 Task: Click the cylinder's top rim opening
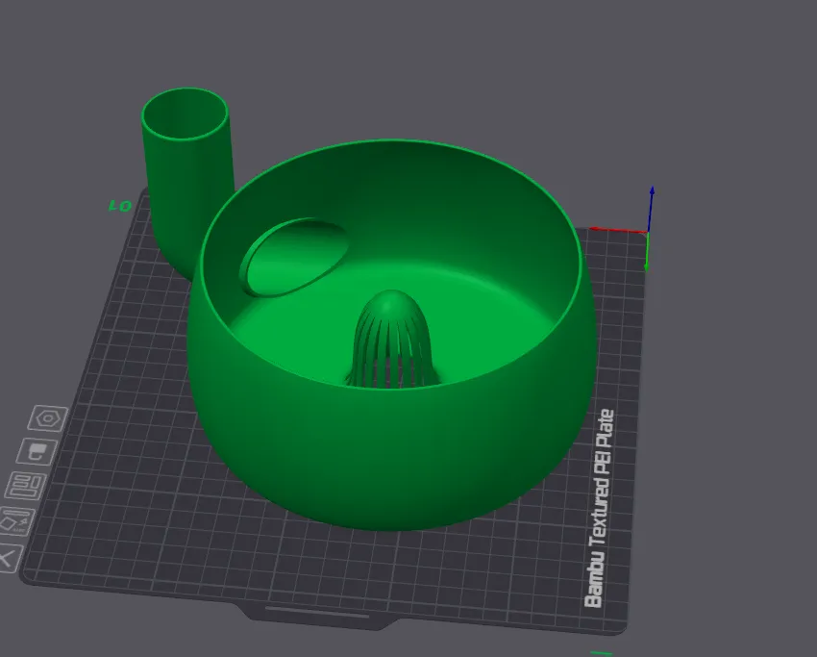click(x=185, y=114)
